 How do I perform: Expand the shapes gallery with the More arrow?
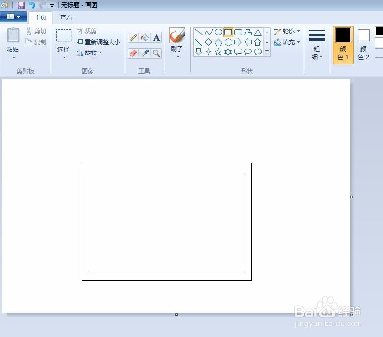tap(267, 52)
